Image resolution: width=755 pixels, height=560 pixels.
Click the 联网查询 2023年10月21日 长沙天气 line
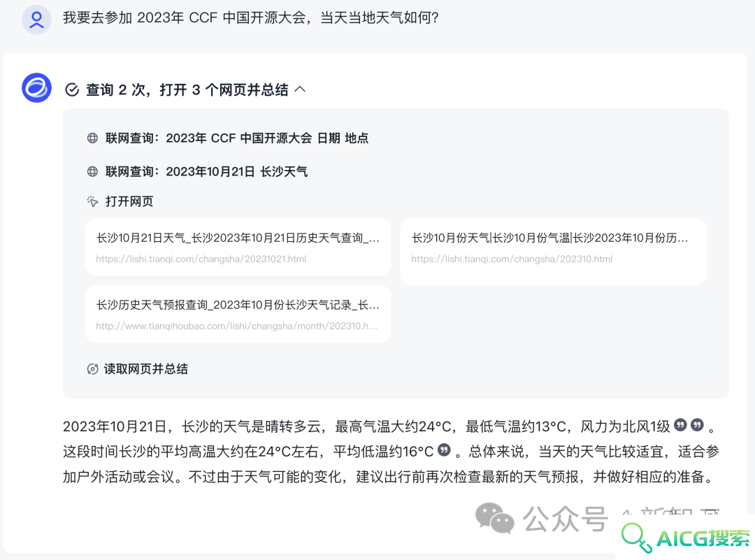tap(206, 171)
